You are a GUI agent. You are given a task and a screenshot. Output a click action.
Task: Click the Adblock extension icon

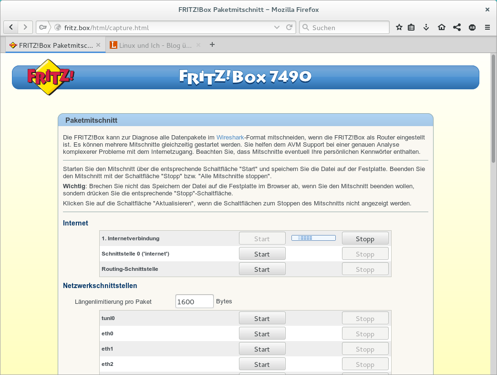pyautogui.click(x=472, y=27)
